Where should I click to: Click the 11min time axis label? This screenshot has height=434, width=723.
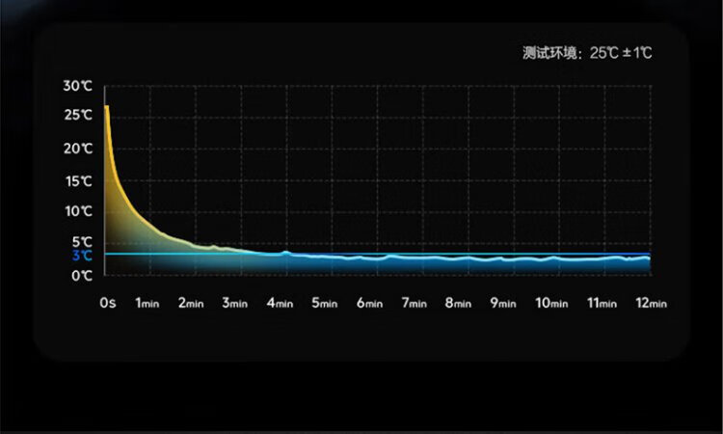pyautogui.click(x=602, y=303)
